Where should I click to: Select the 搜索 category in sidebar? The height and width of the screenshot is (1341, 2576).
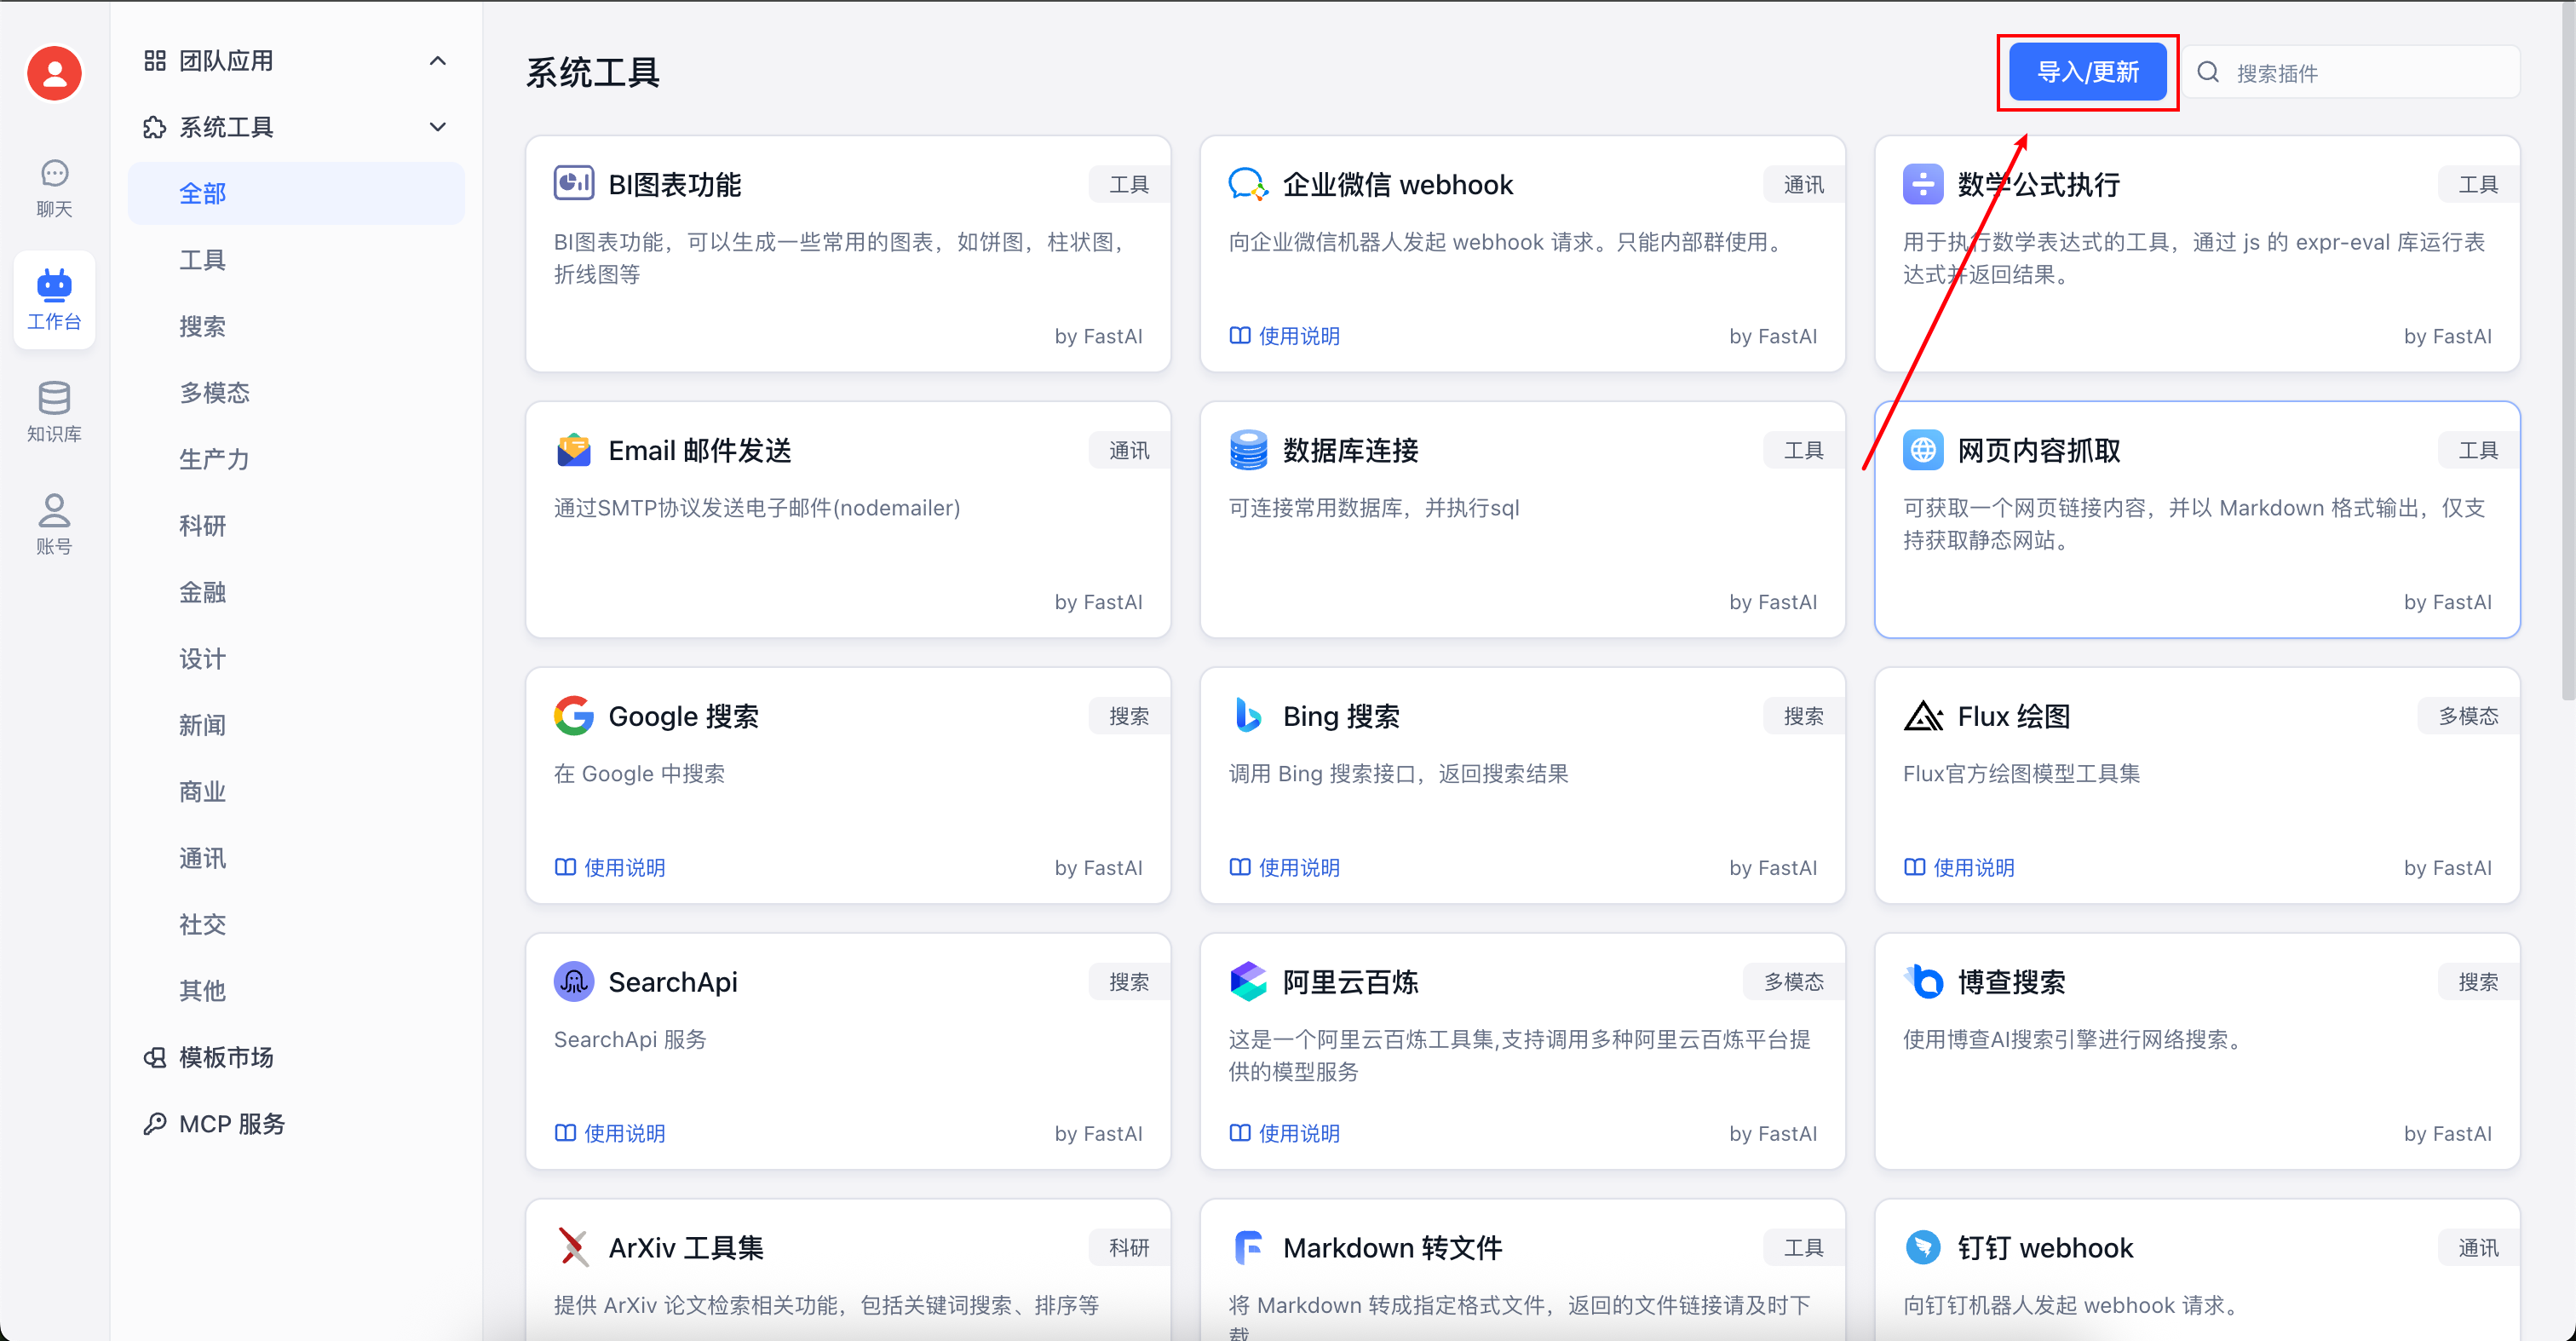[x=297, y=326]
